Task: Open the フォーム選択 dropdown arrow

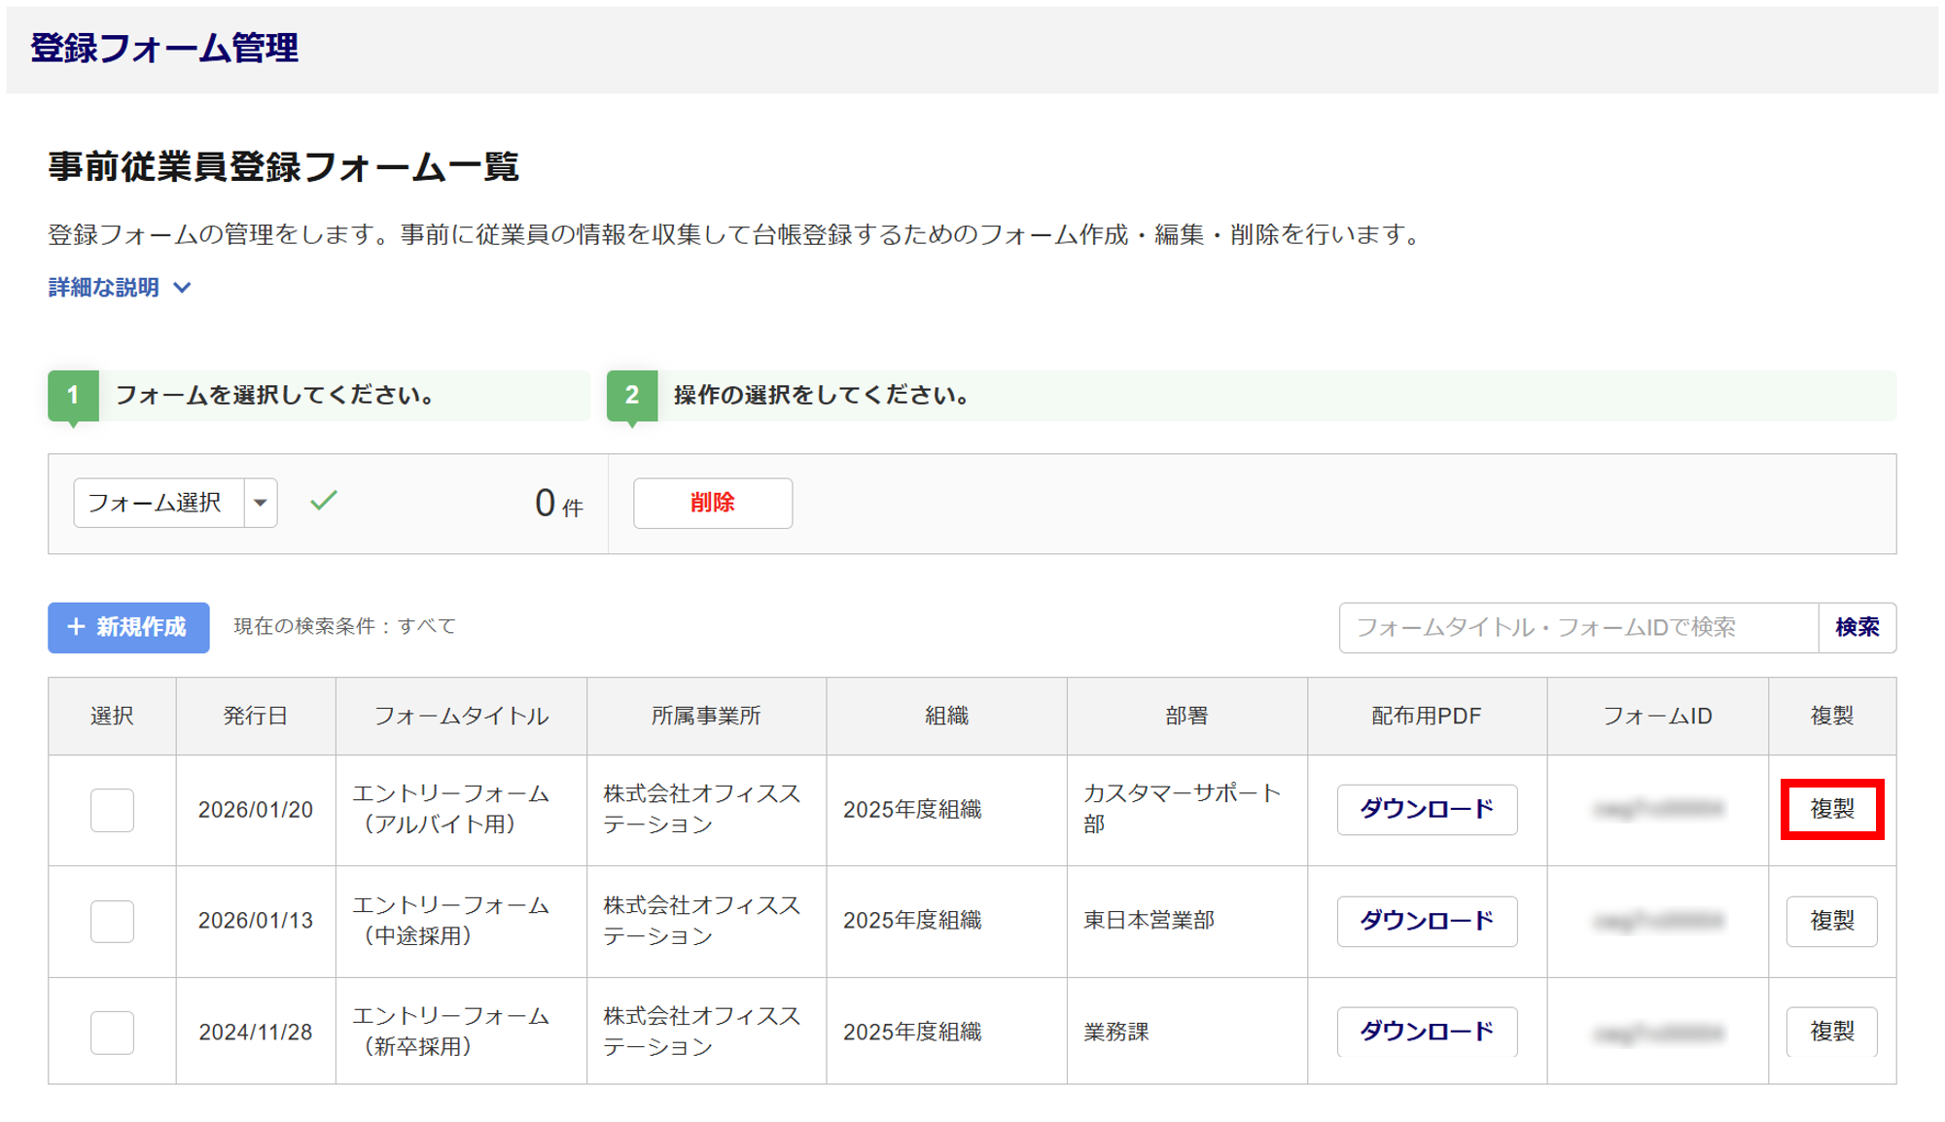Action: tap(260, 503)
